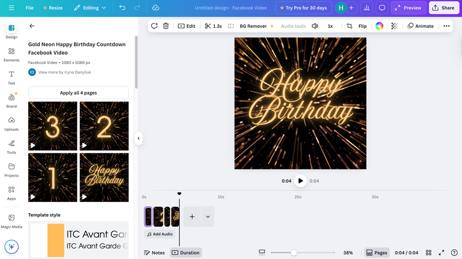Check cloud save status icon
462x259 pixels.
click(x=155, y=8)
